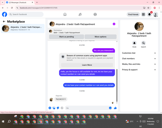Open the notifications bell

(149, 14)
